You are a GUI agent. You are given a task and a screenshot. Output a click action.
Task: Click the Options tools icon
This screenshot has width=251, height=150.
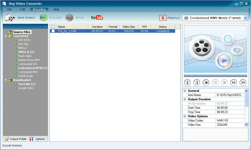pos(31,139)
